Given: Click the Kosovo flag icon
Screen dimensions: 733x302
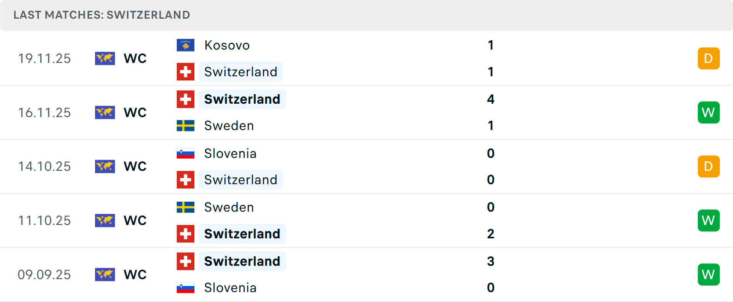Looking at the screenshot, I should pos(186,45).
